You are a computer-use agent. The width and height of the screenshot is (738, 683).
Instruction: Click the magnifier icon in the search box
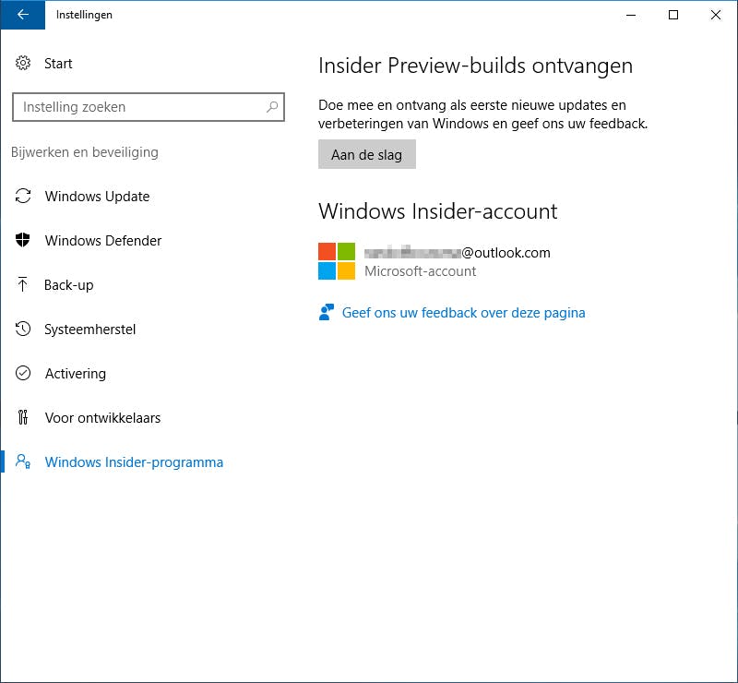pyautogui.click(x=272, y=107)
